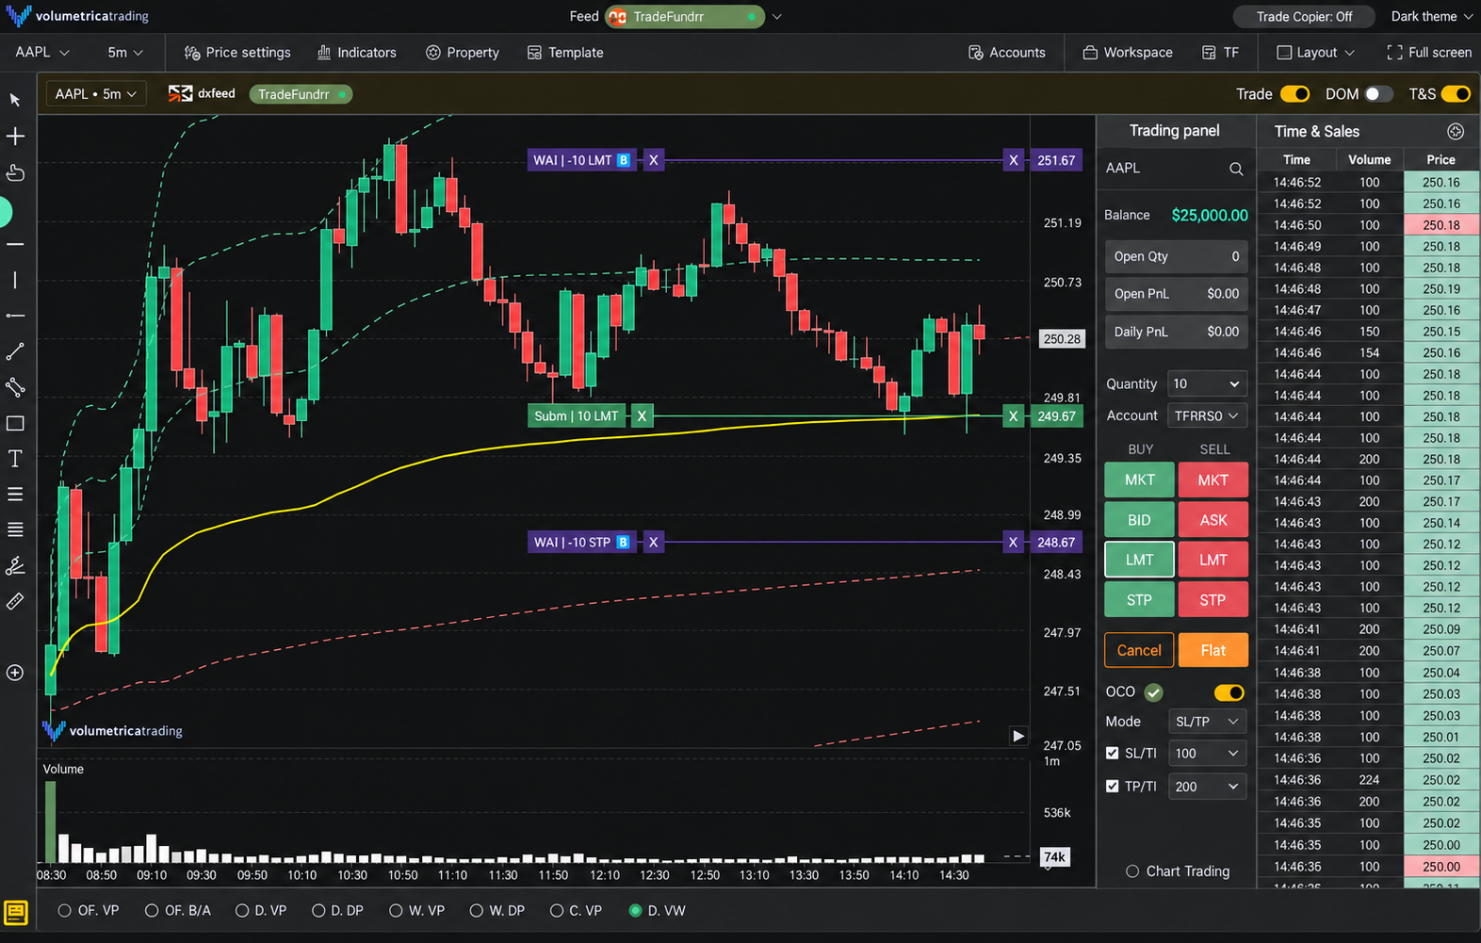Uncheck the SL/TI checkbox
The image size is (1481, 943).
(x=1113, y=753)
